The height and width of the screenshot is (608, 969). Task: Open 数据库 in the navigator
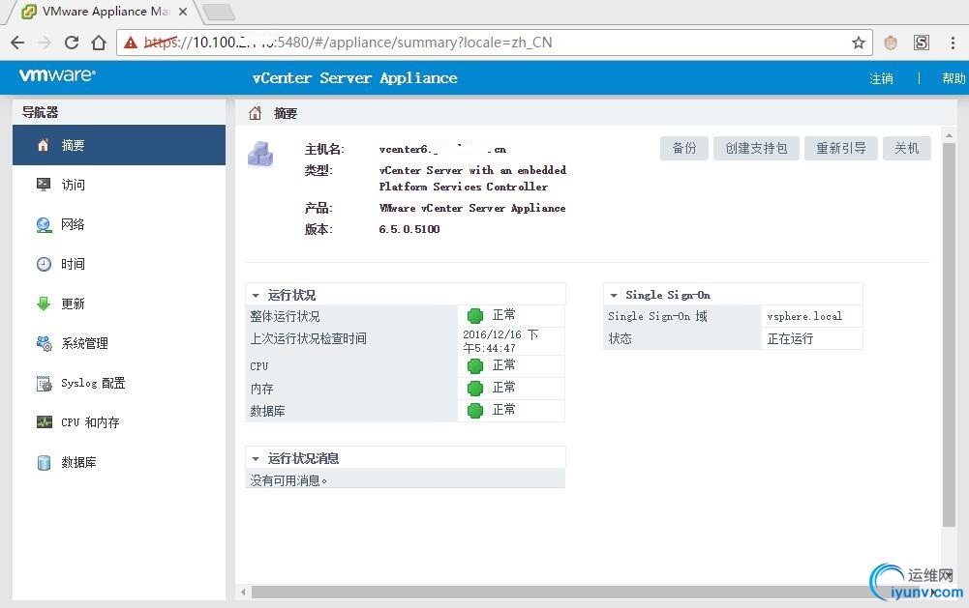pyautogui.click(x=119, y=462)
